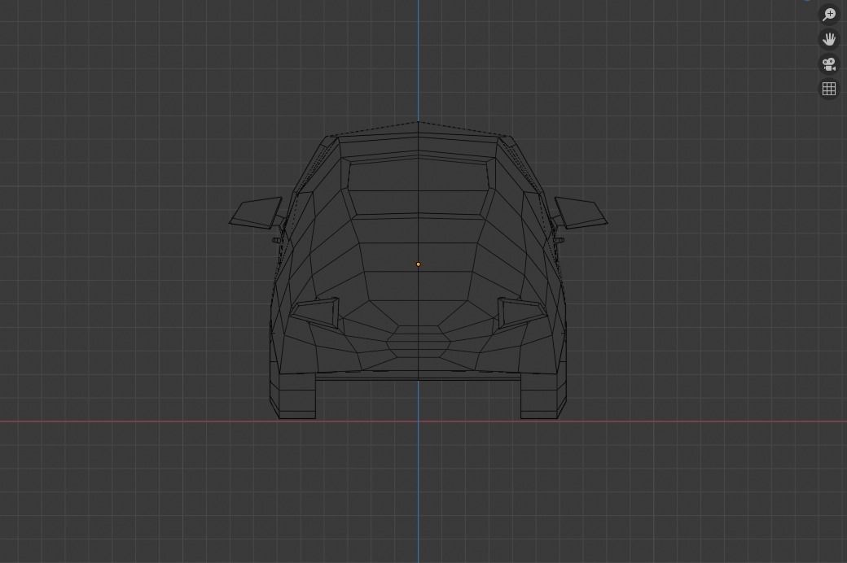This screenshot has height=563, width=847.
Task: Switch orthographic/perspective view grid icon
Action: pos(828,89)
